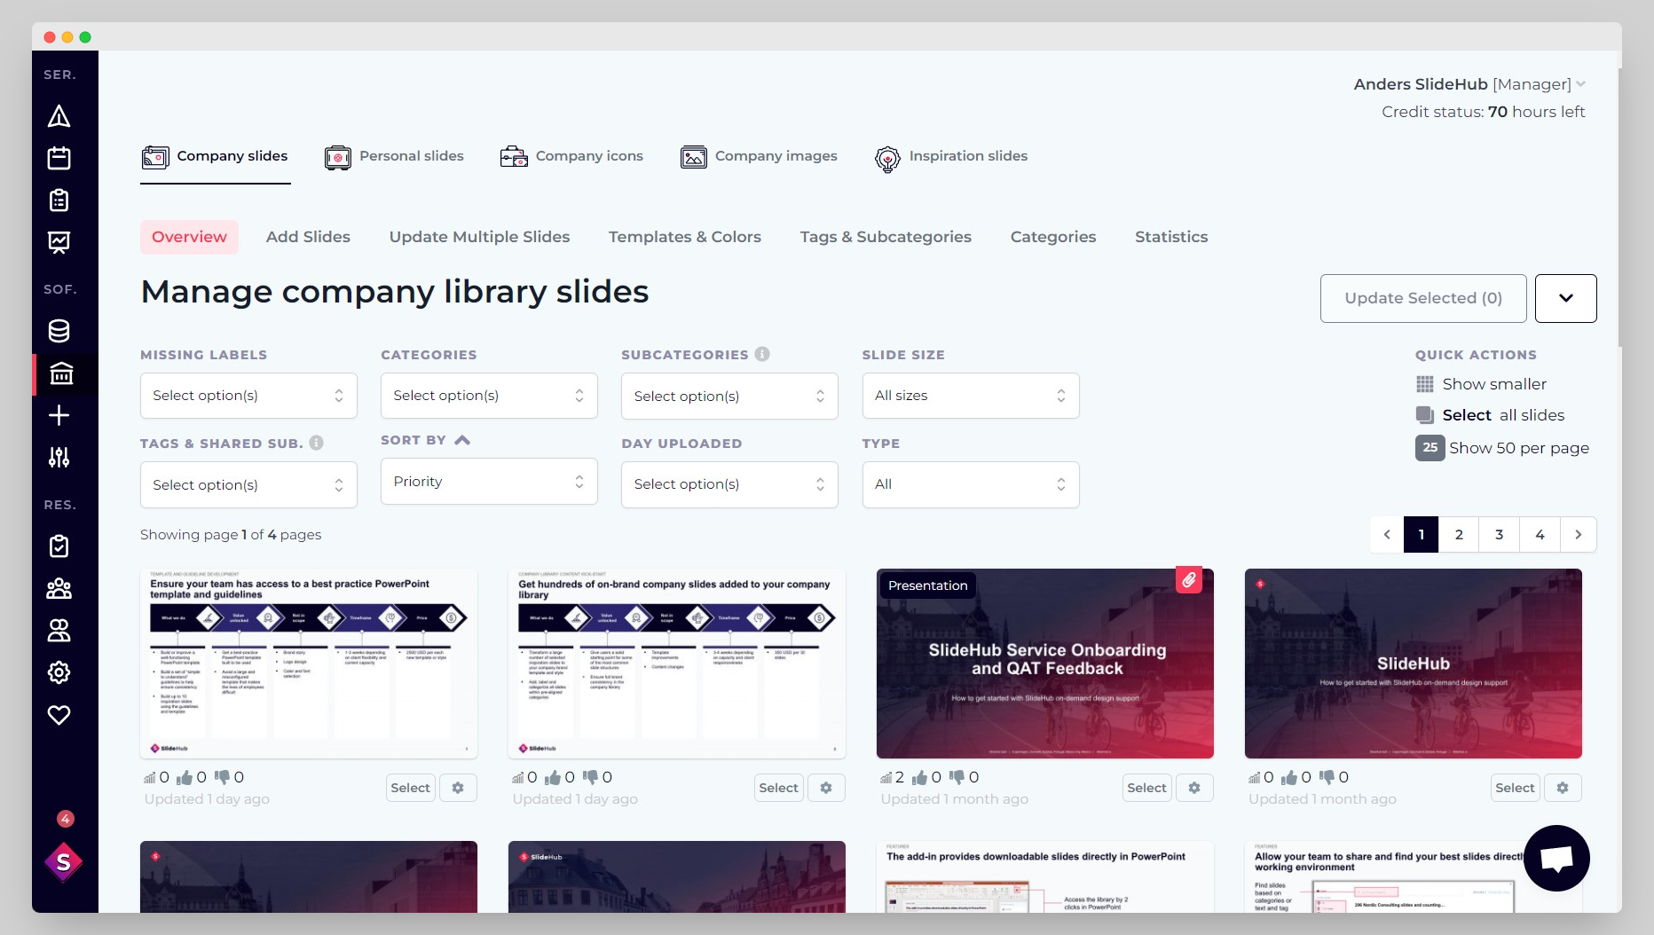Open gear settings for the 'Get hundreds of on-brand' slide
Image resolution: width=1654 pixels, height=935 pixels.
(x=826, y=788)
